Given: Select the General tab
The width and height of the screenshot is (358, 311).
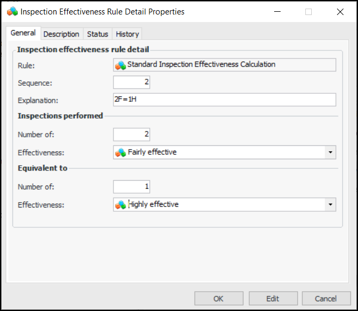Looking at the screenshot, I should [x=23, y=33].
